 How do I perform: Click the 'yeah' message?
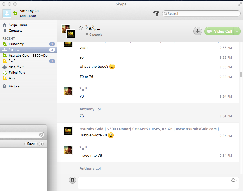pyautogui.click(x=83, y=48)
